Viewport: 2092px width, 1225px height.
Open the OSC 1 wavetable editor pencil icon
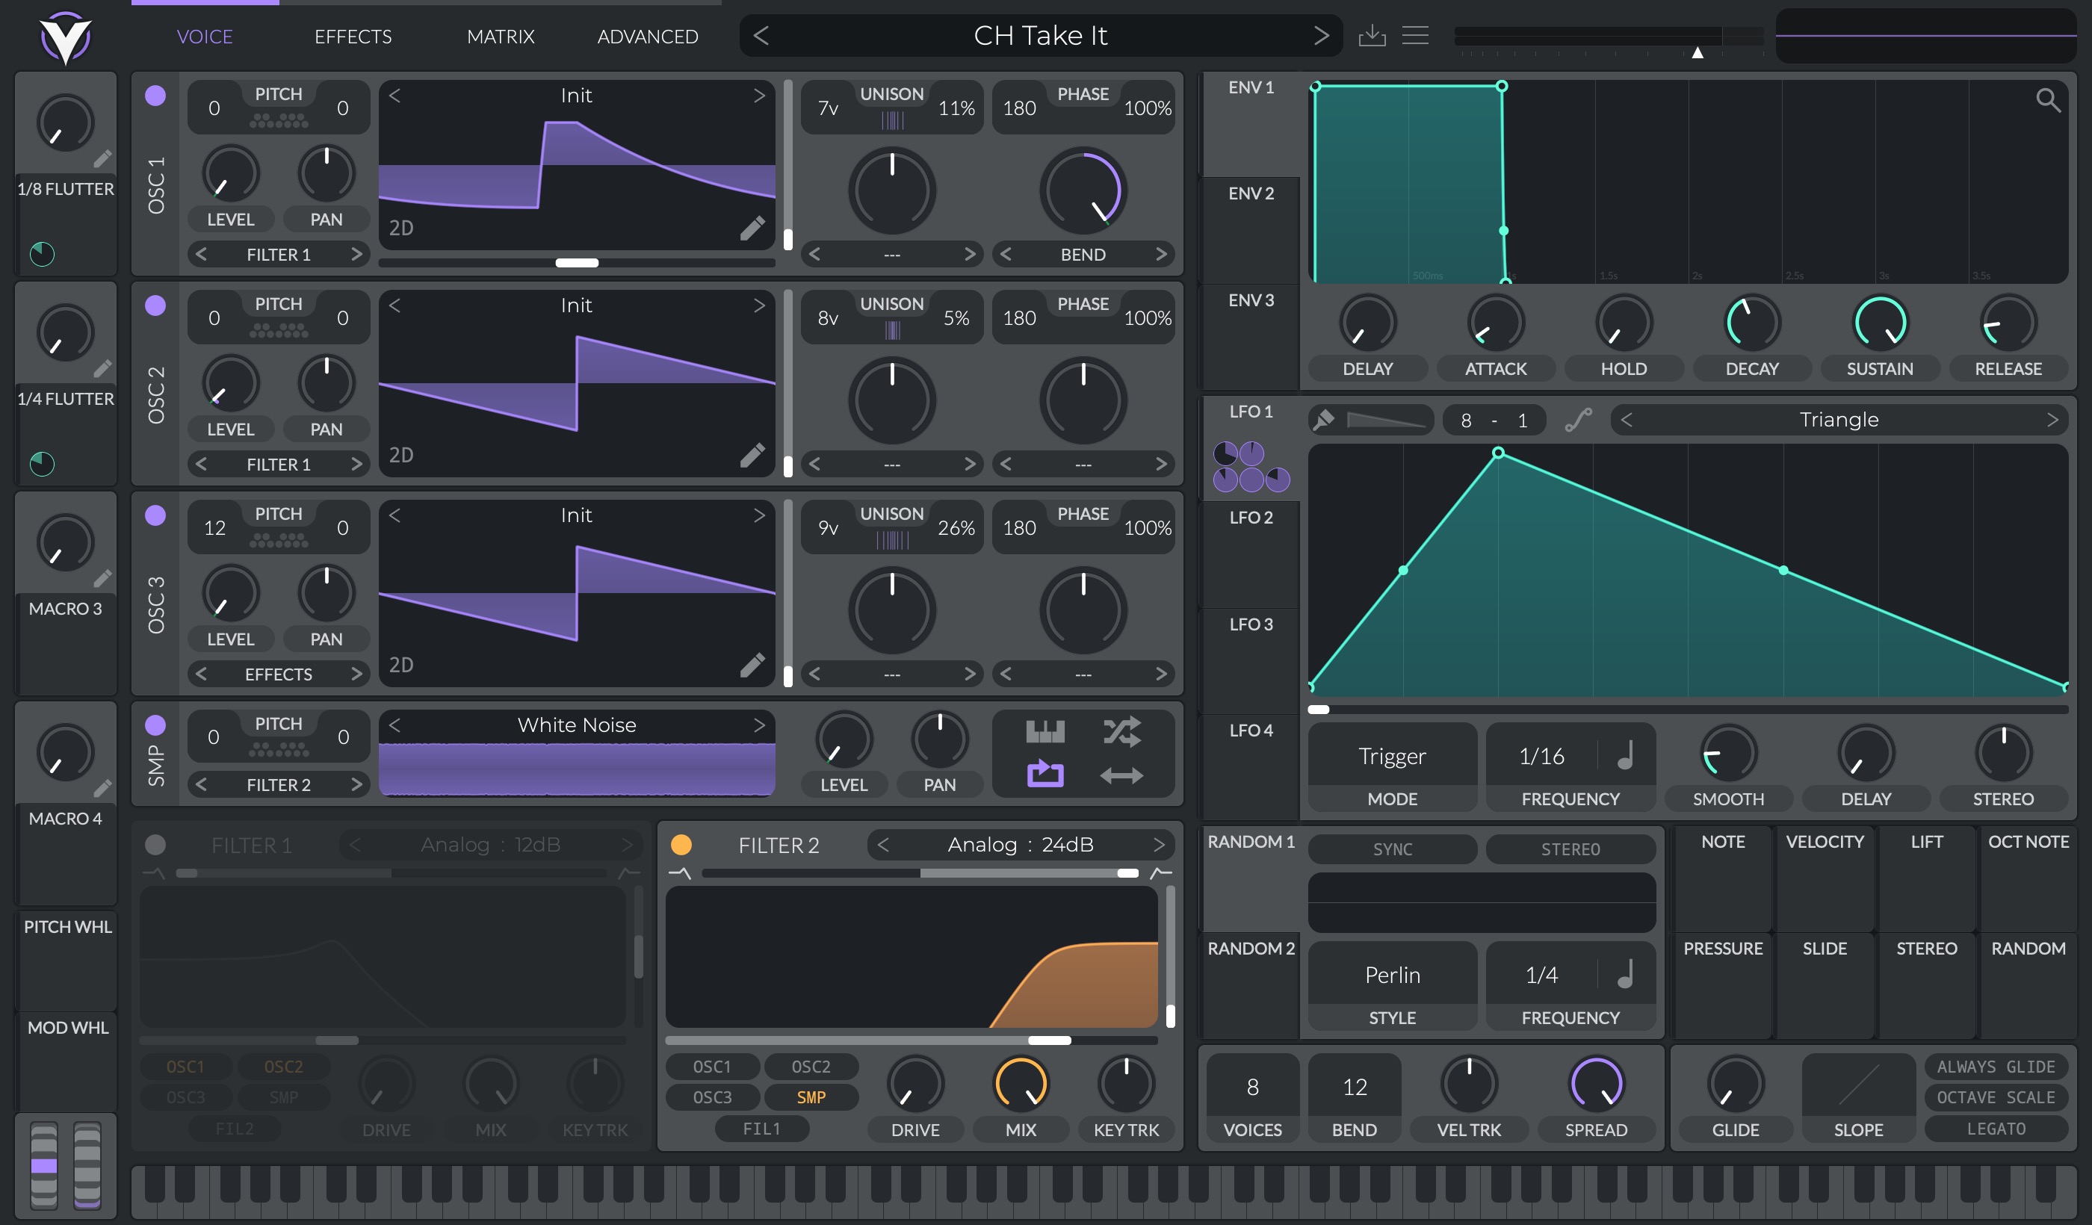tap(752, 229)
